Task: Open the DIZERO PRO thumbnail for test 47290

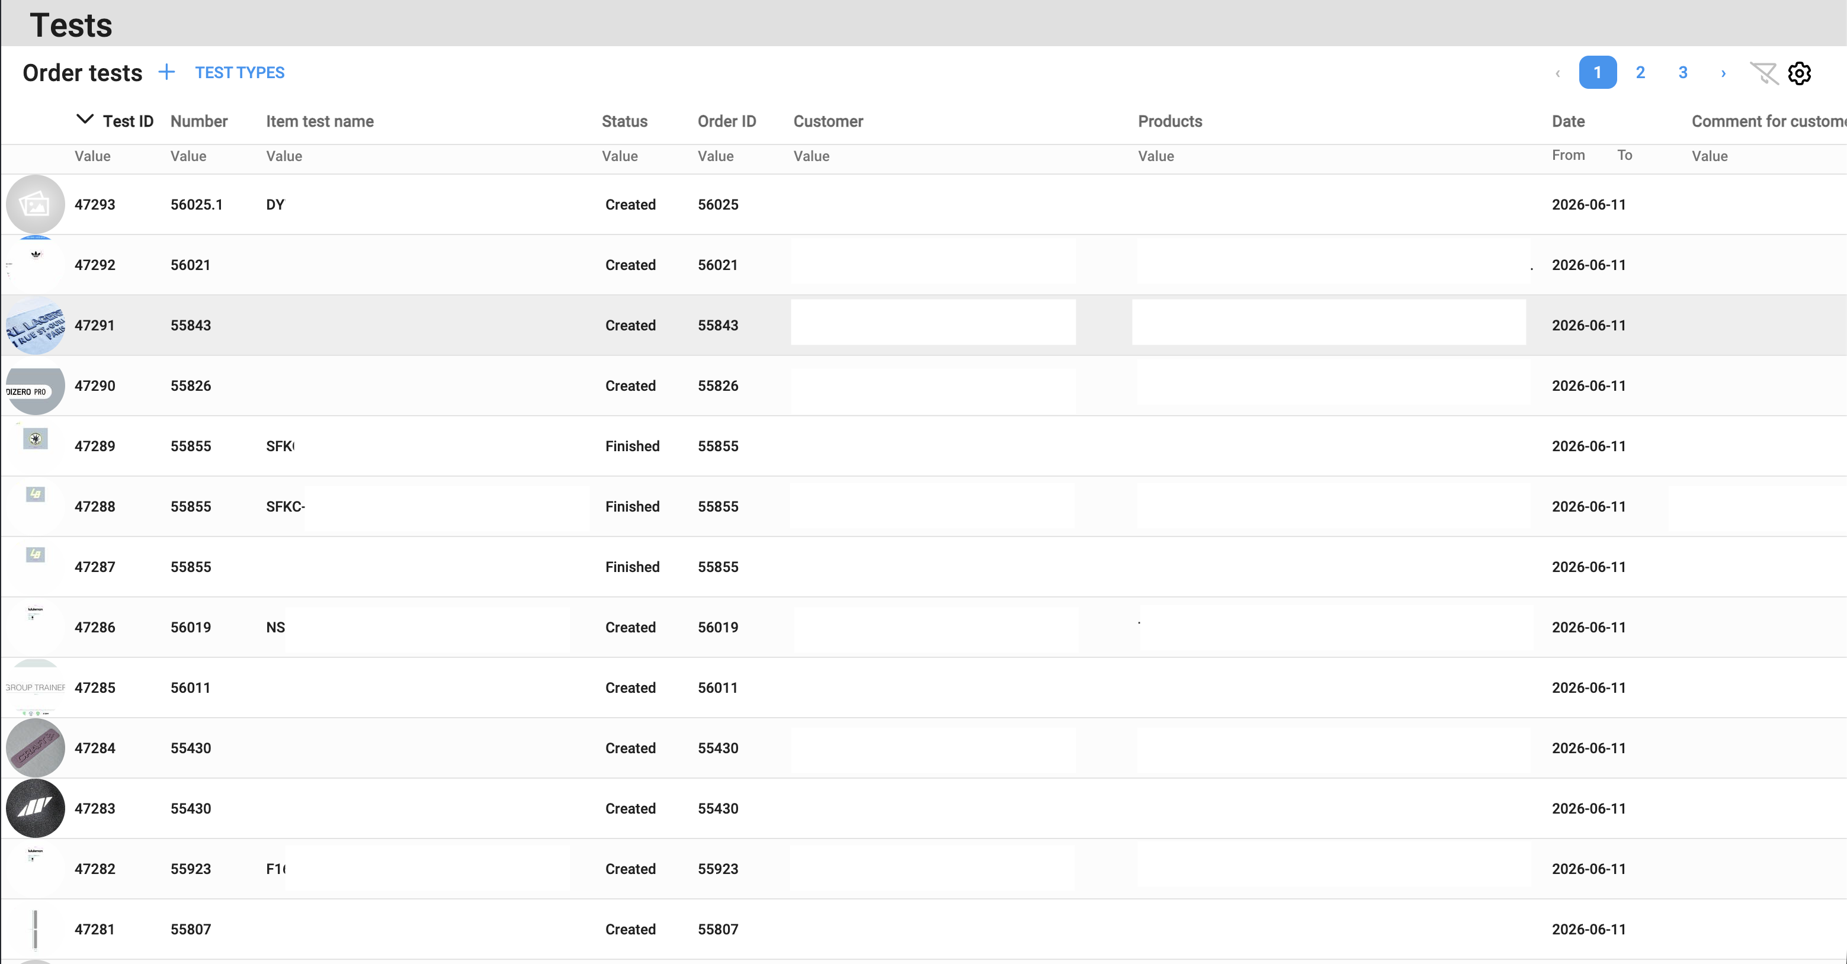Action: tap(35, 385)
